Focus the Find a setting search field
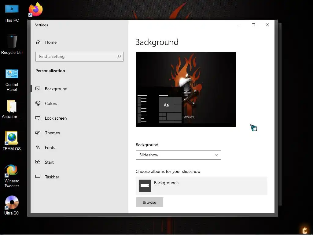This screenshot has width=313, height=235. (79, 57)
